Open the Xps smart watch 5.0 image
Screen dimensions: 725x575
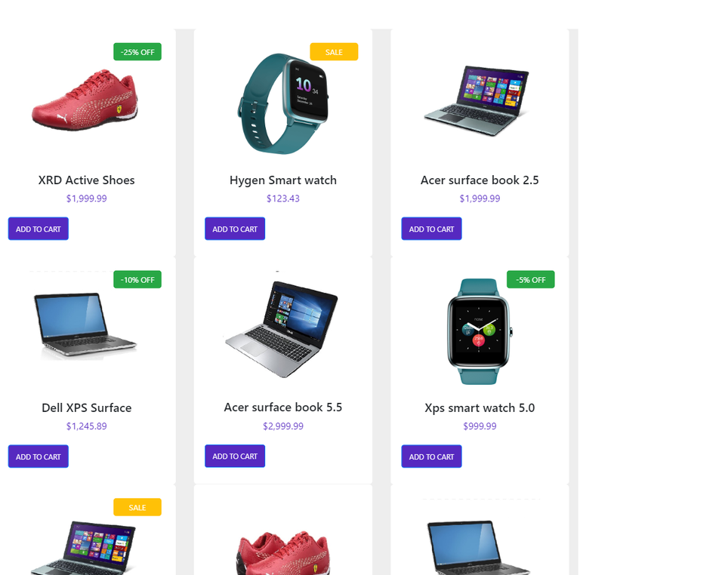(480, 331)
